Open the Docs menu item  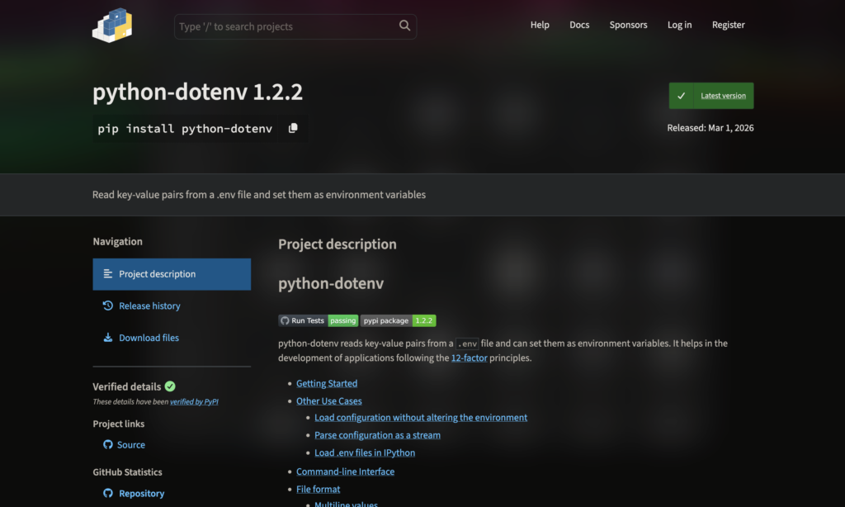pos(579,25)
